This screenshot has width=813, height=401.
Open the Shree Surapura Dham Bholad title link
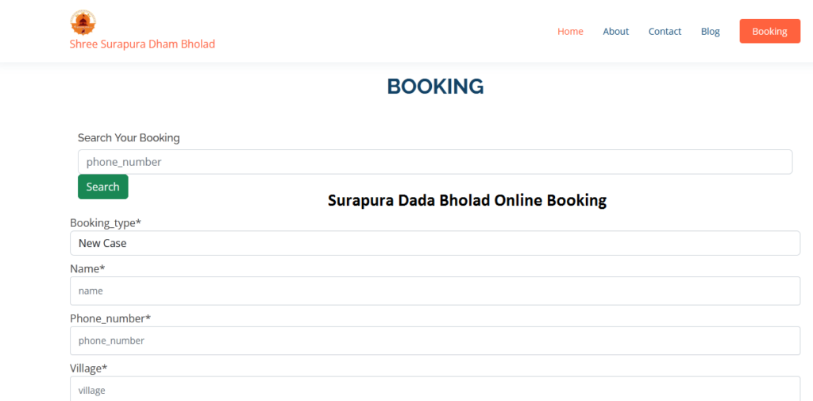(x=143, y=44)
